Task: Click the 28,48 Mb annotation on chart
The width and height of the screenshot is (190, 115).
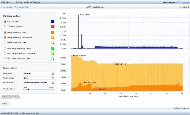Action: [x=101, y=89]
